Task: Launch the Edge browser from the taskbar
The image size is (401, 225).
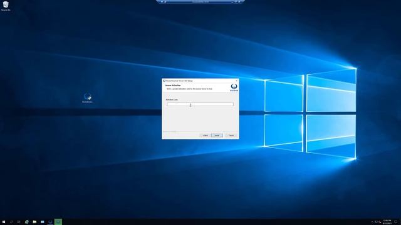Action: pos(26,222)
